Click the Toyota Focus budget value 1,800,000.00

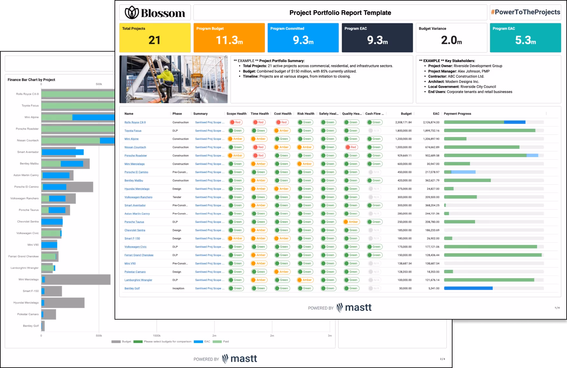click(404, 131)
